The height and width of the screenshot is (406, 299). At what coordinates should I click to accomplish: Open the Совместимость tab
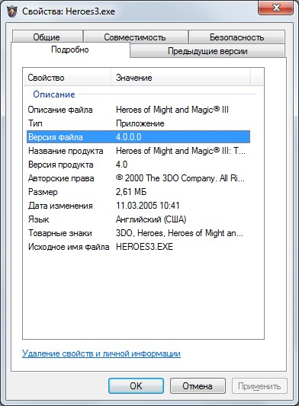click(x=136, y=37)
